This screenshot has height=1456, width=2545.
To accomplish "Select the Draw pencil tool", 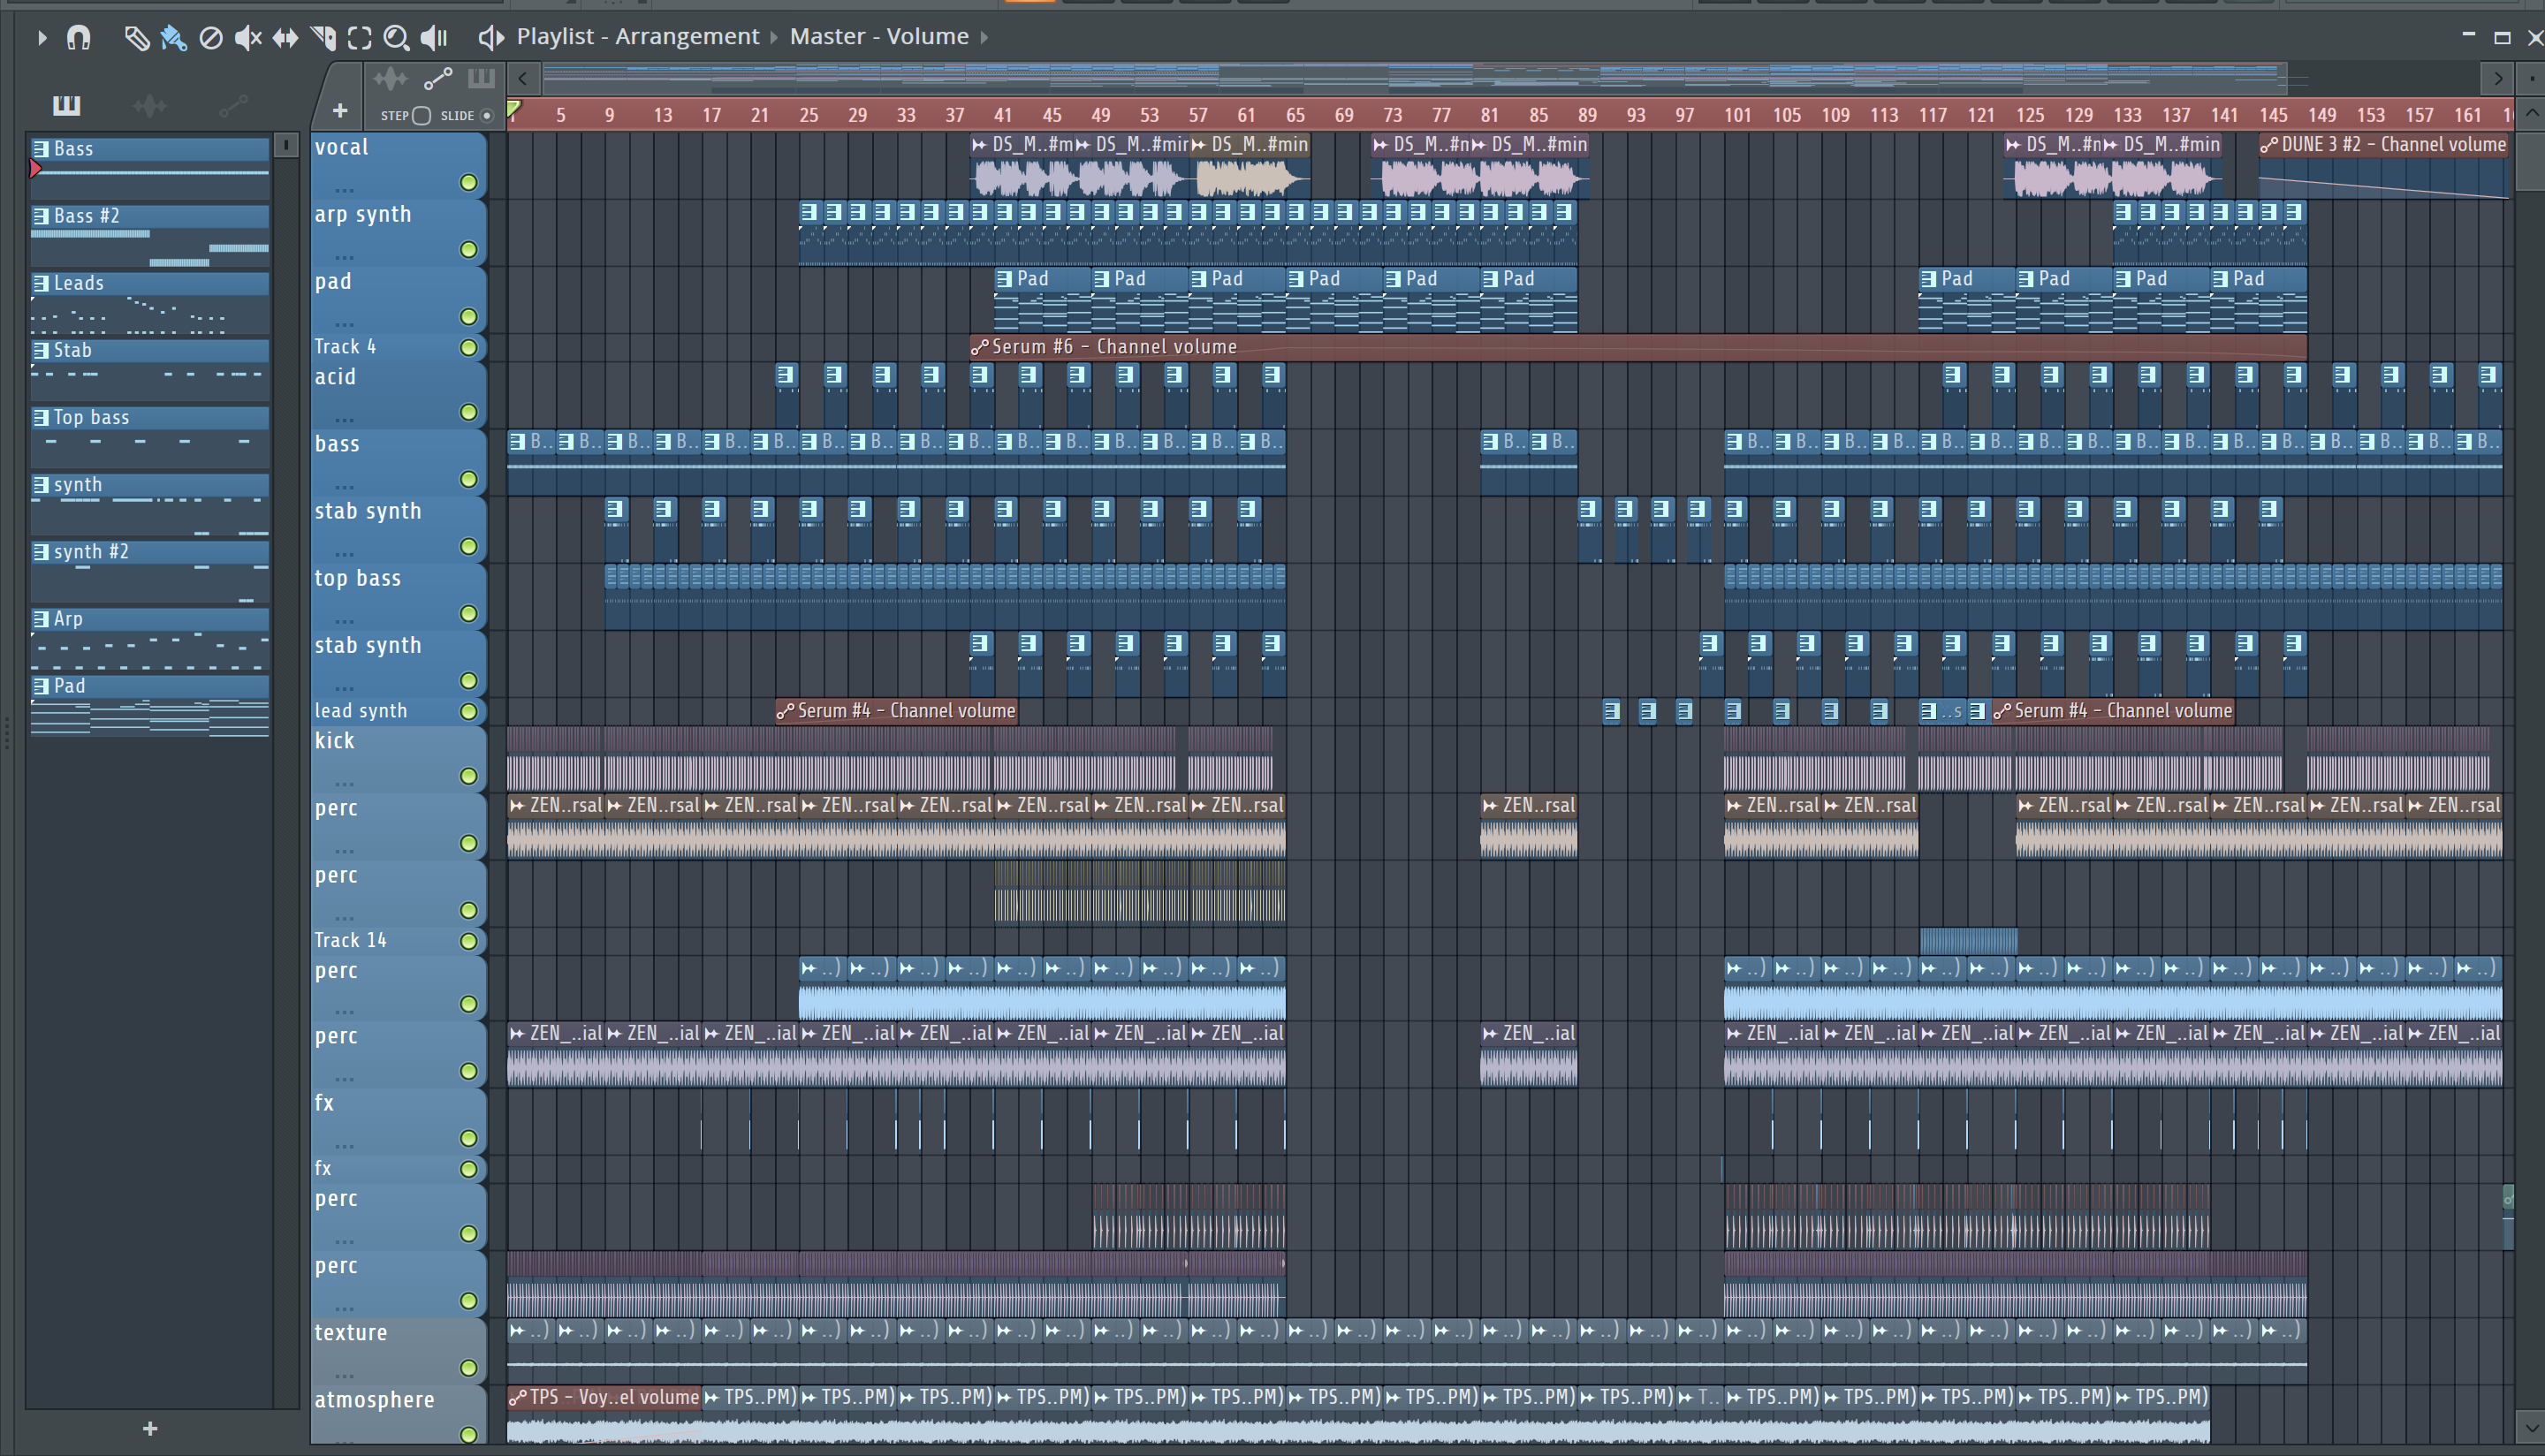I will tap(136, 38).
